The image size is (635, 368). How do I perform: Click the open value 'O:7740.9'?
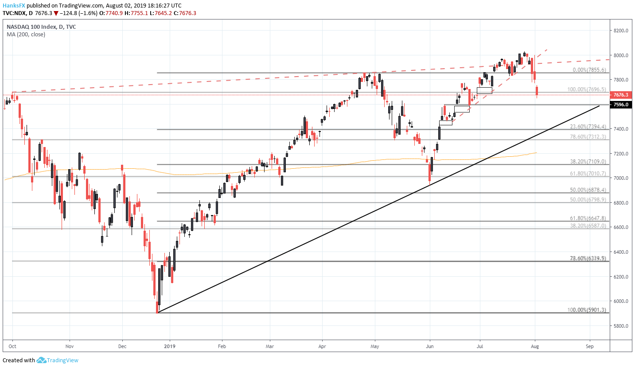click(112, 13)
